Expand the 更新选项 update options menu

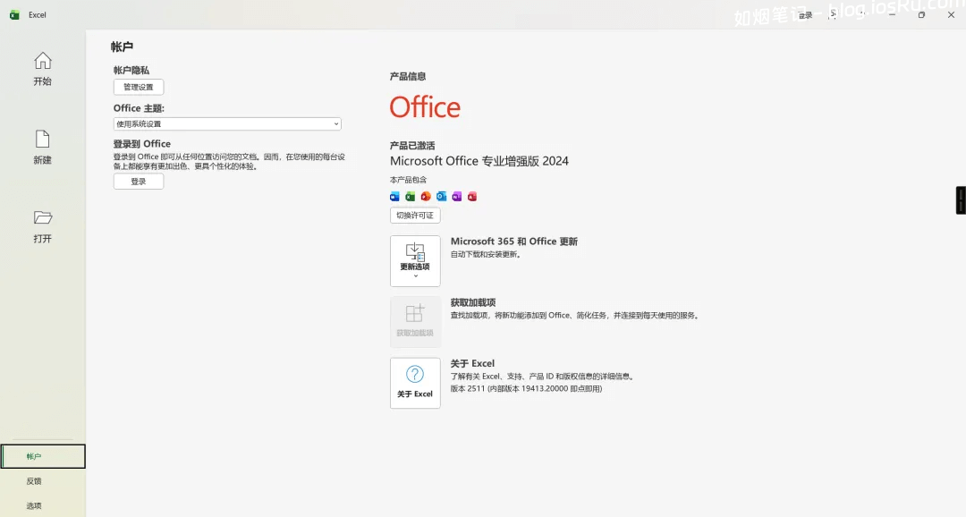pos(415,260)
